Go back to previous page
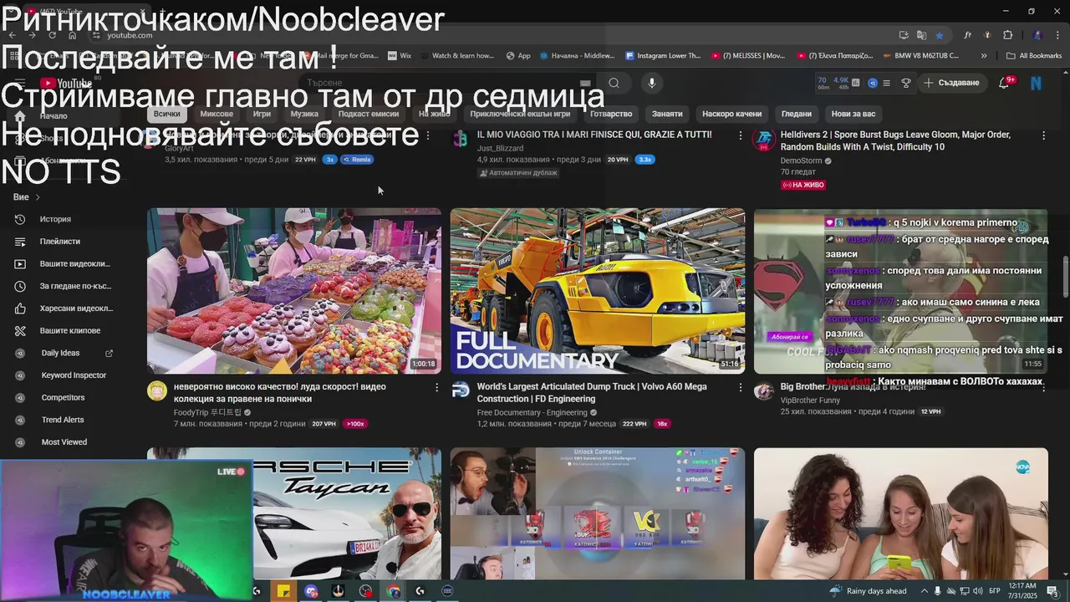Image resolution: width=1070 pixels, height=602 pixels. (12, 35)
